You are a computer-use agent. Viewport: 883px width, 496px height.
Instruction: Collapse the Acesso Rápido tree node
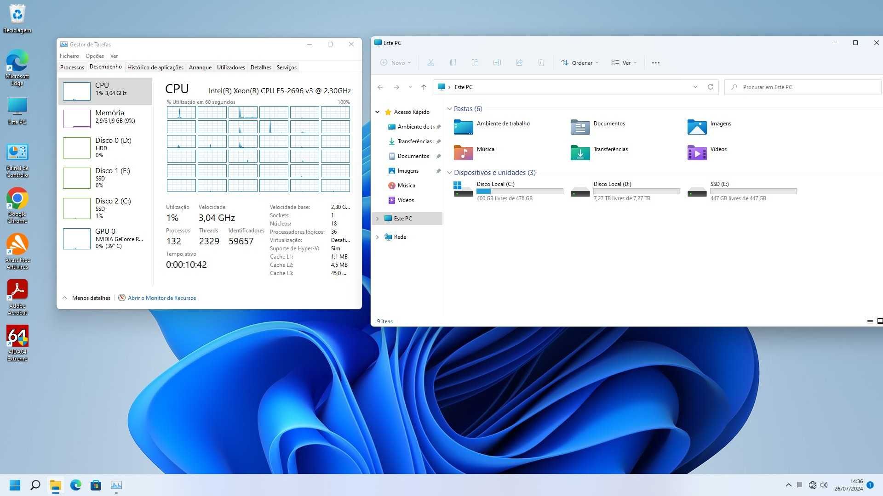[x=378, y=112]
